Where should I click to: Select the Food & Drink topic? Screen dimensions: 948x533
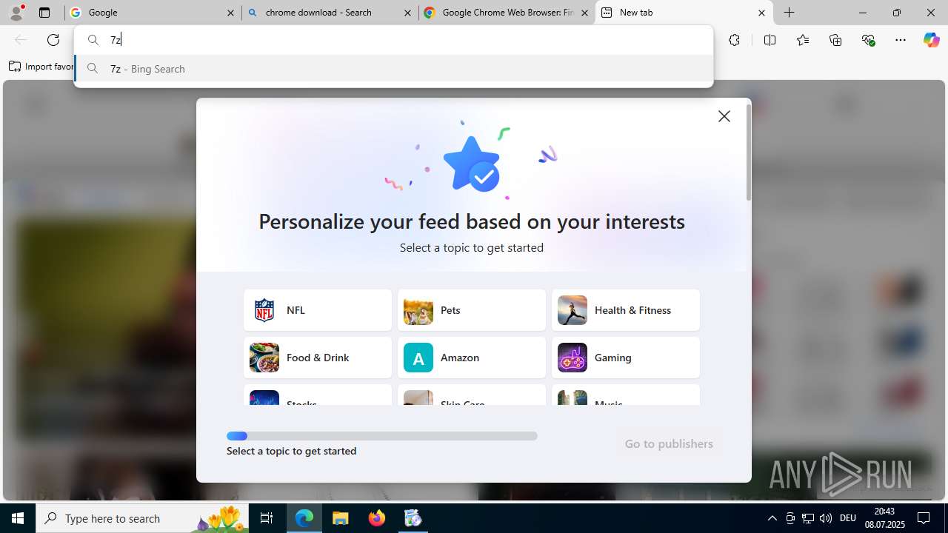[x=318, y=358]
